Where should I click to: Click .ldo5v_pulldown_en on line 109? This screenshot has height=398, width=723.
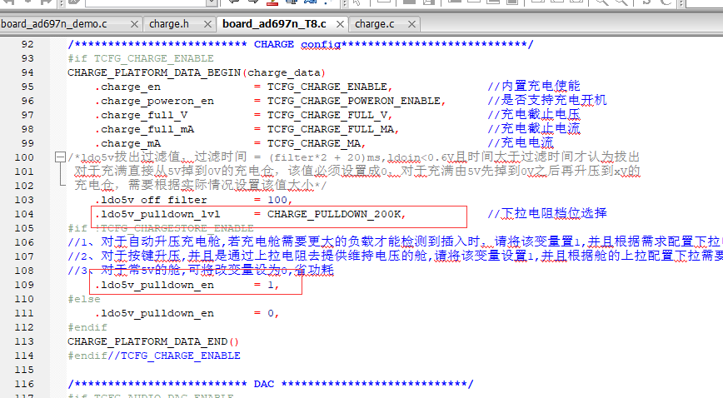(154, 285)
